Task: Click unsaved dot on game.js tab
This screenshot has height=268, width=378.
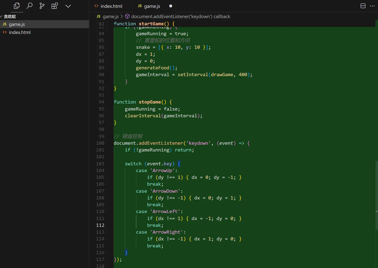Action: pyautogui.click(x=171, y=6)
